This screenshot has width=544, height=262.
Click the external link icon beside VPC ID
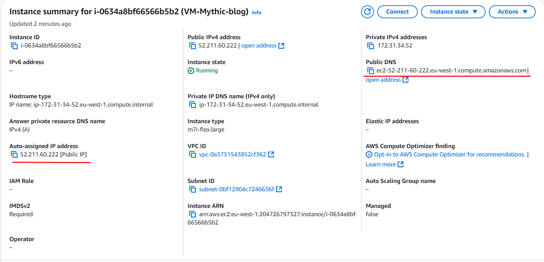271,154
